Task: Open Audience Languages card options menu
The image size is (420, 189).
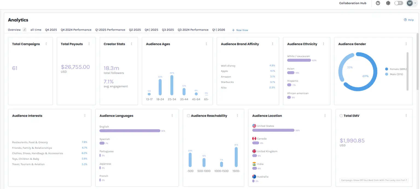Action: tap(172, 115)
